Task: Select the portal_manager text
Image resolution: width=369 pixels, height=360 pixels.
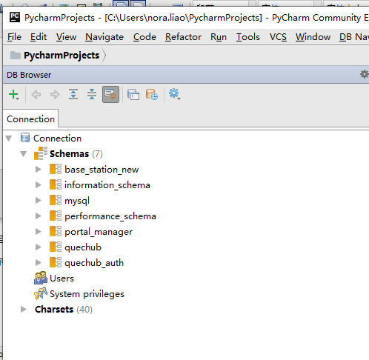Action: tap(99, 232)
